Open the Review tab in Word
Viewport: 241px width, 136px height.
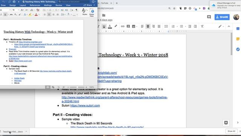click(x=59, y=5)
